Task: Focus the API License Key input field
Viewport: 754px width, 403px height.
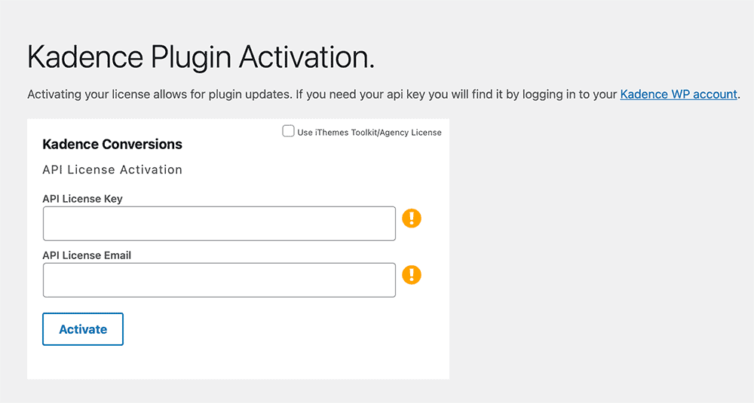Action: (x=219, y=224)
